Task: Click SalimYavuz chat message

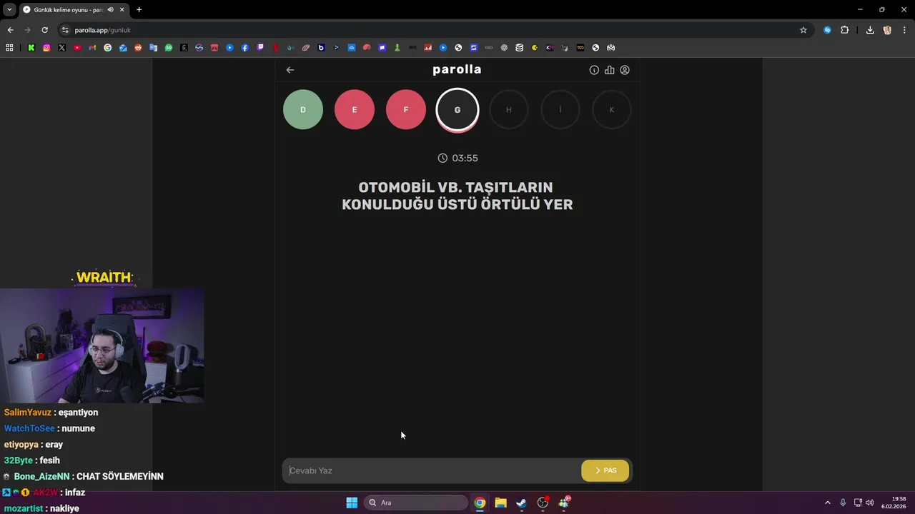Action: coord(51,413)
